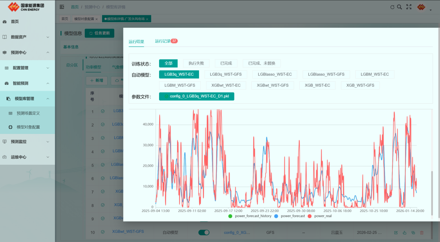This screenshot has width=440, height=242.
Task: Open the user avatar dropdown arrow
Action: coord(431,10)
